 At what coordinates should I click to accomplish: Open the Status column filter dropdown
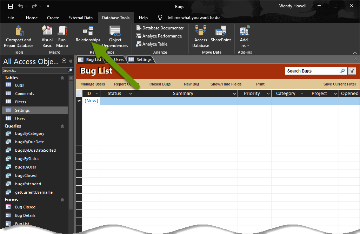pyautogui.click(x=131, y=94)
